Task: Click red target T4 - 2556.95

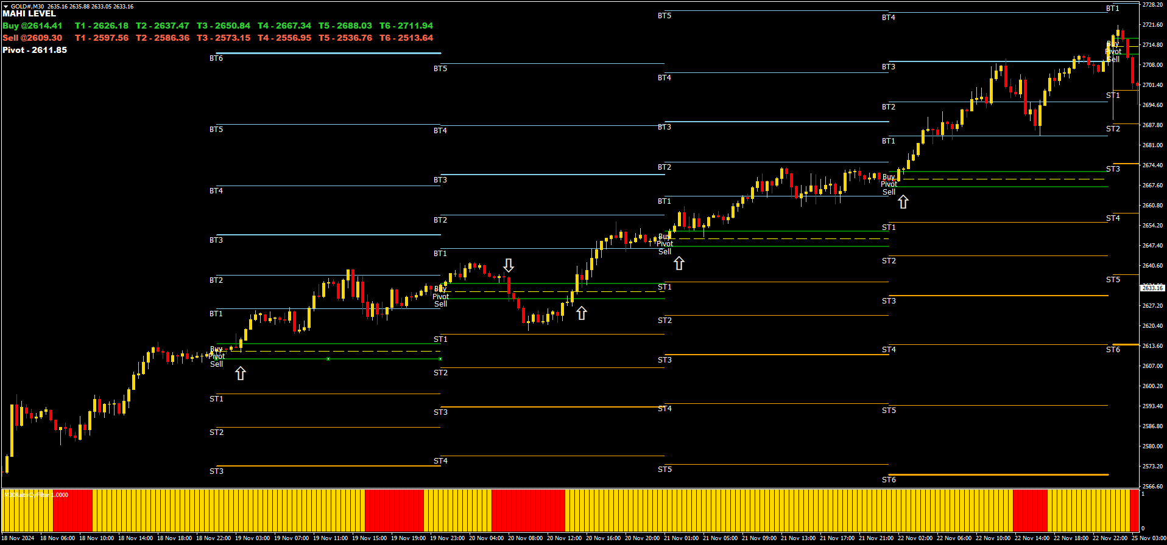Action: tap(284, 38)
